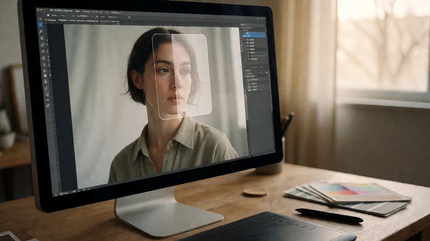Select the blue highlighted layer row
430x241 pixels.
pos(254,34)
